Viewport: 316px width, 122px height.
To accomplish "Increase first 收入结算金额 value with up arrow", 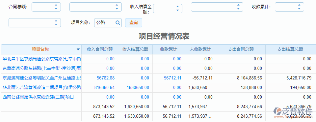I will (x=177, y=7).
